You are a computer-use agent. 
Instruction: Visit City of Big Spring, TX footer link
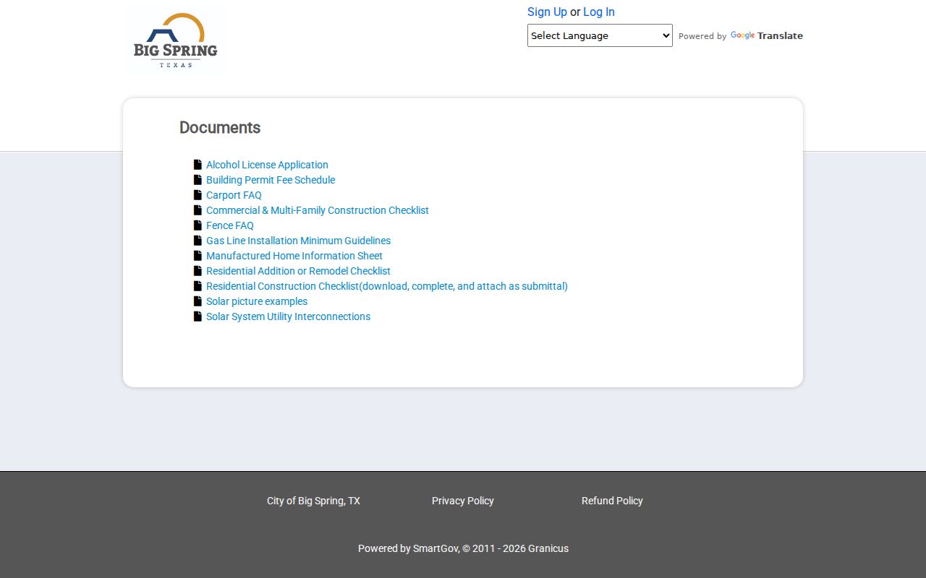pos(313,501)
